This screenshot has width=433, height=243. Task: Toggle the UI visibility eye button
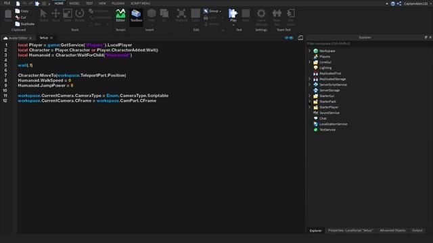pos(289,38)
